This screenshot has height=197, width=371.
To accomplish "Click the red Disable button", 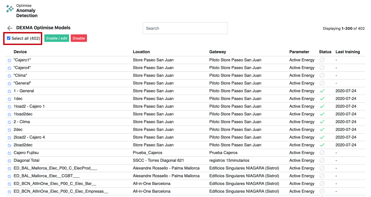I will [79, 38].
